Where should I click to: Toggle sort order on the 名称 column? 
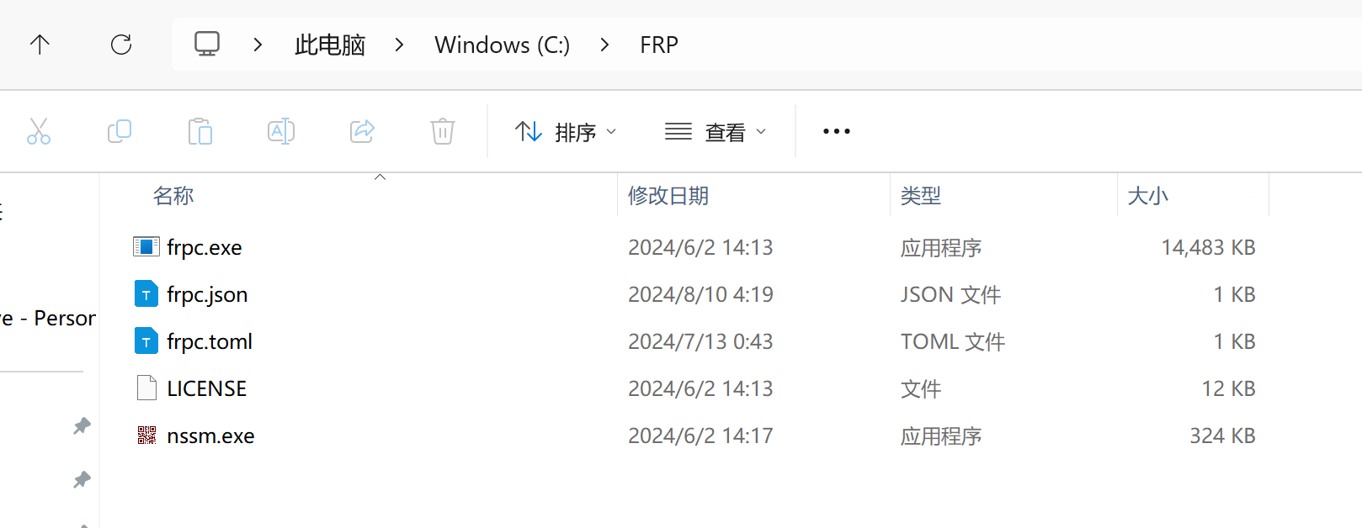173,195
